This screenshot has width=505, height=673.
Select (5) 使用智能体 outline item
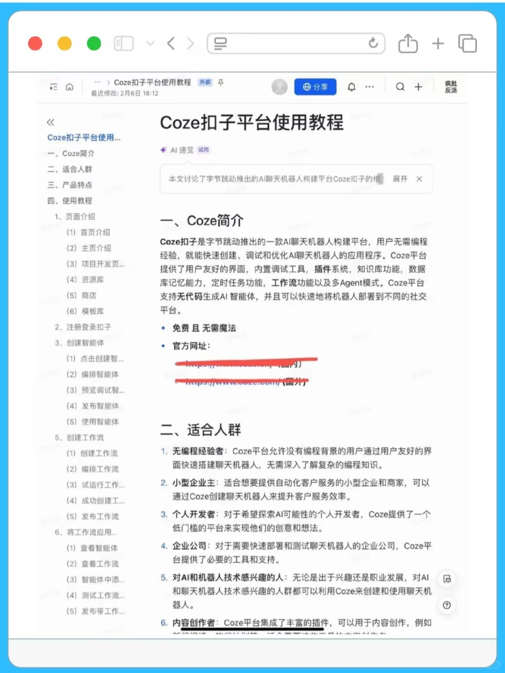(93, 422)
